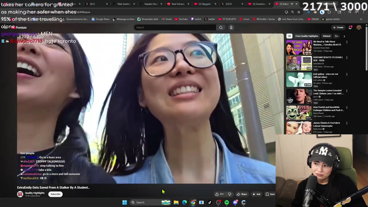This screenshot has height=207, width=368.
Task: Open the Gmail bookmark
Action: click(166, 19)
